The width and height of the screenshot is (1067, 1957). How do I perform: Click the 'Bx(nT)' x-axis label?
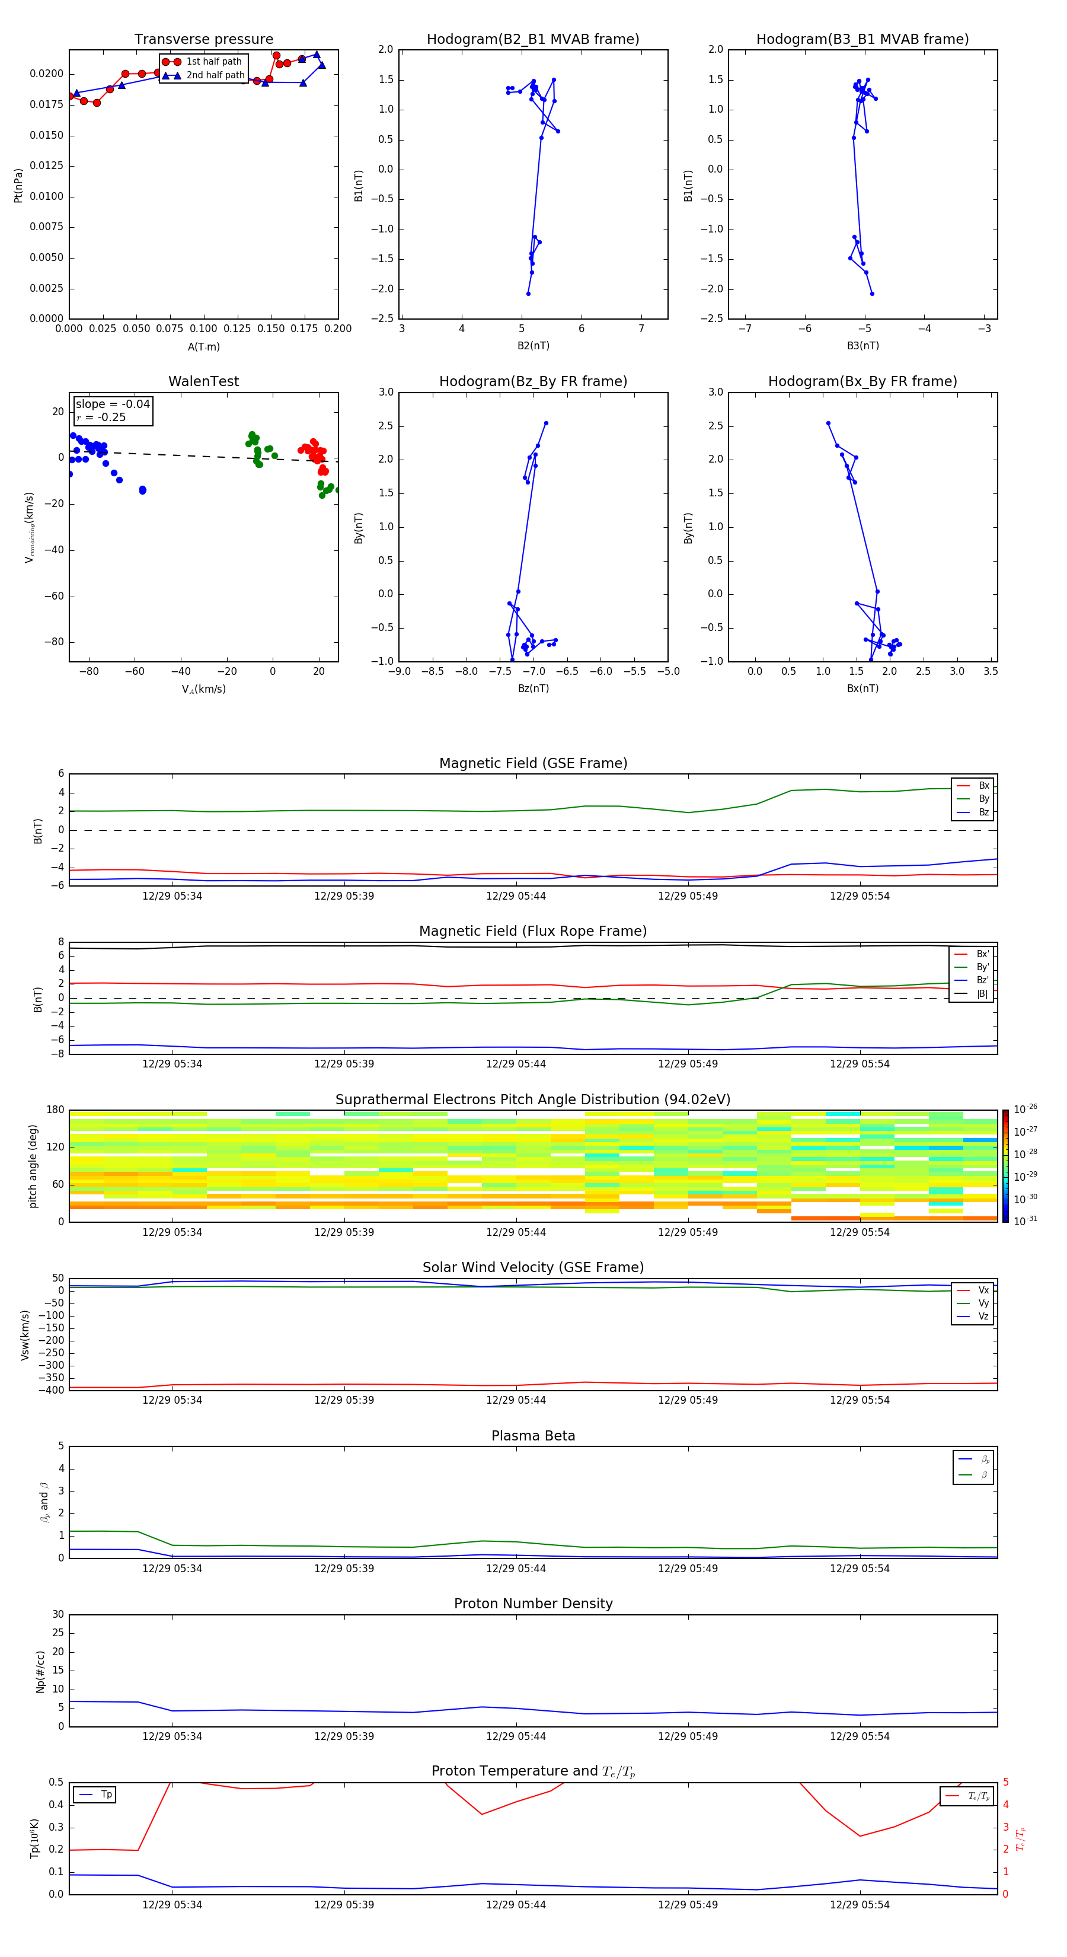pos(862,689)
